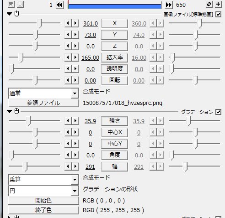Increase left Y value with right arrow
The width and height of the screenshot is (225, 218).
[75, 35]
